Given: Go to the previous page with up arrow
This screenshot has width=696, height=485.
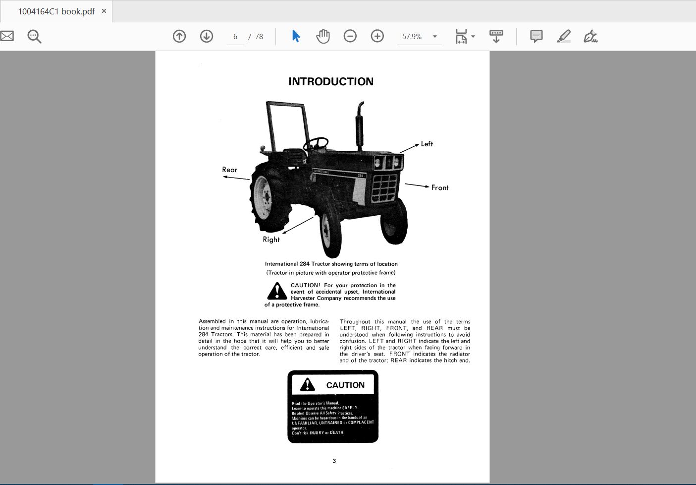Looking at the screenshot, I should (x=179, y=36).
